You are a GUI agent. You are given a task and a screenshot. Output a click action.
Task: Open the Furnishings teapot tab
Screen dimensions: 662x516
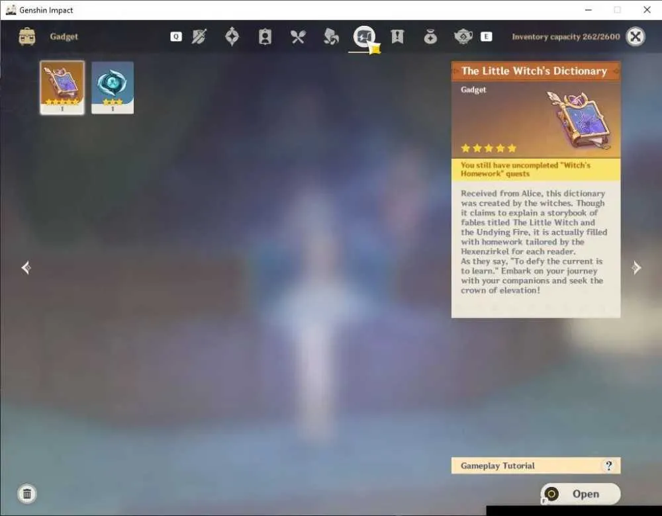463,36
